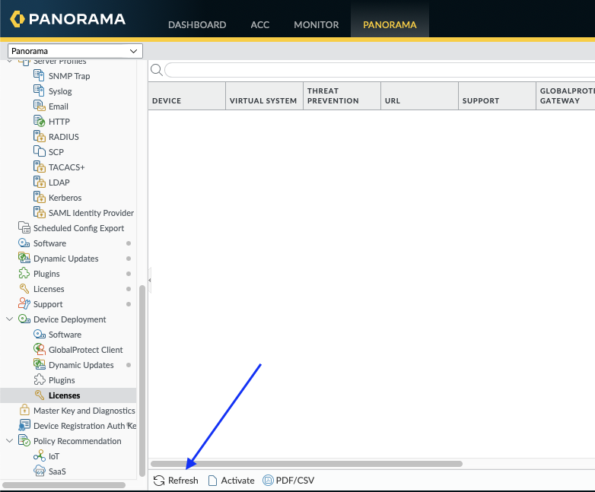
Task: Click the Support wrench-person icon
Action: pos(24,304)
